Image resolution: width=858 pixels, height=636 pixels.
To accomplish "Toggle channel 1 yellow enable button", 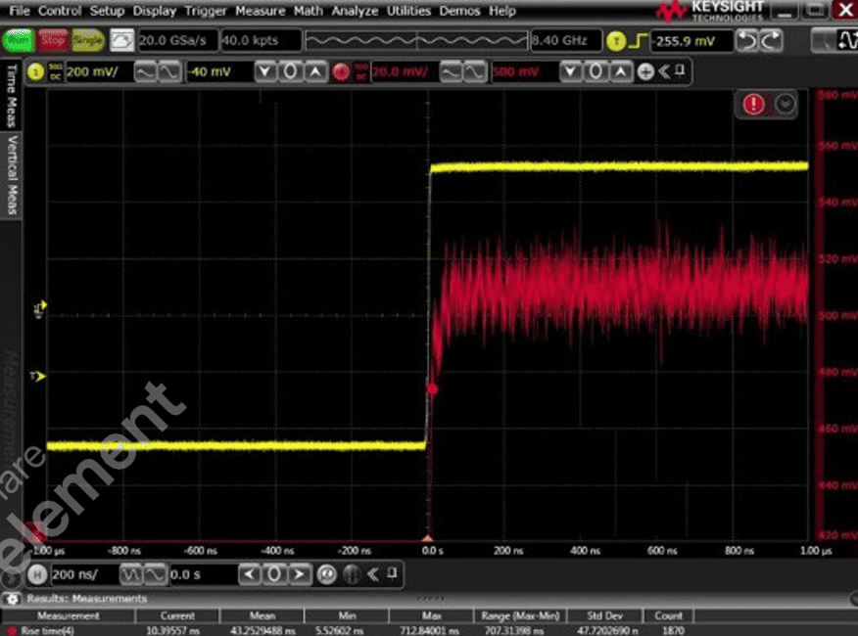I will click(x=35, y=72).
